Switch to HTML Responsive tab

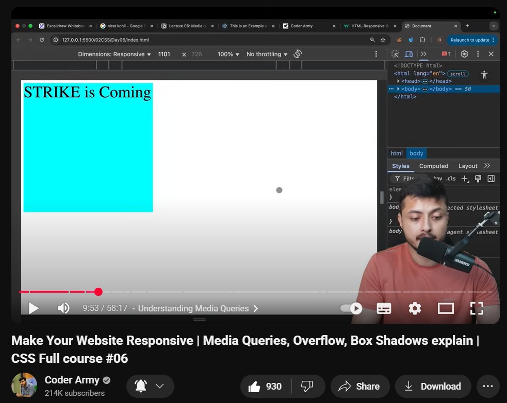point(370,26)
